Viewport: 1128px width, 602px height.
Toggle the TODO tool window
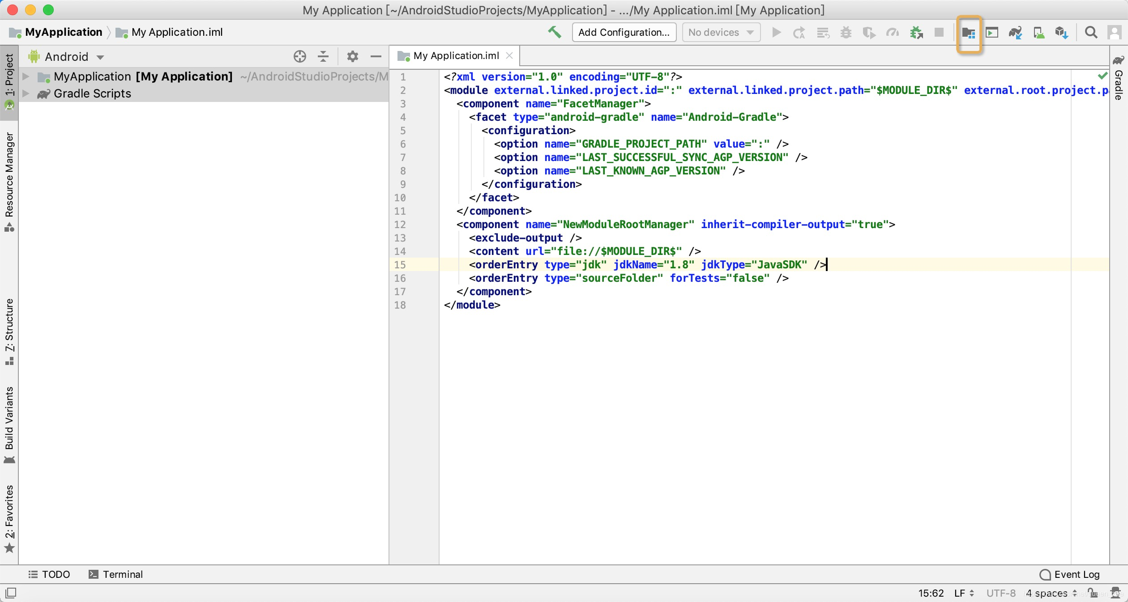[49, 574]
